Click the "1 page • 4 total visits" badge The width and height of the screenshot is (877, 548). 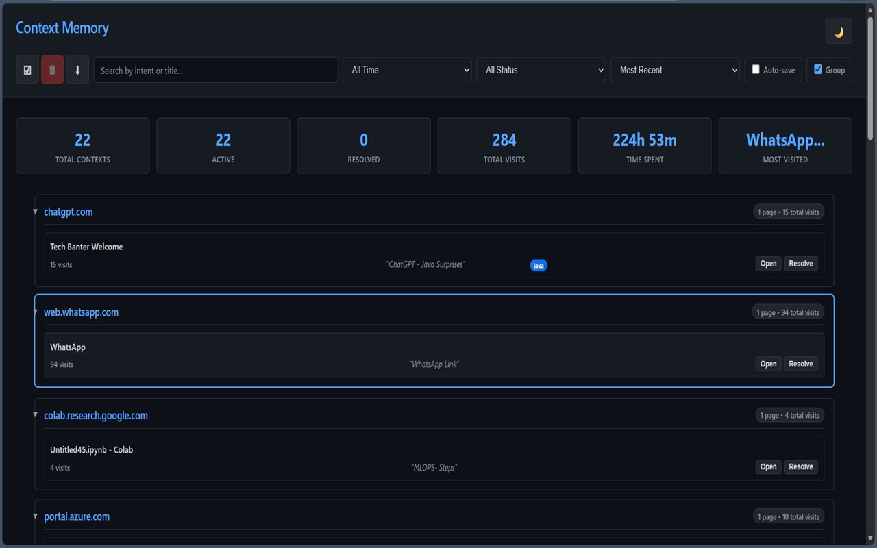[x=790, y=415]
